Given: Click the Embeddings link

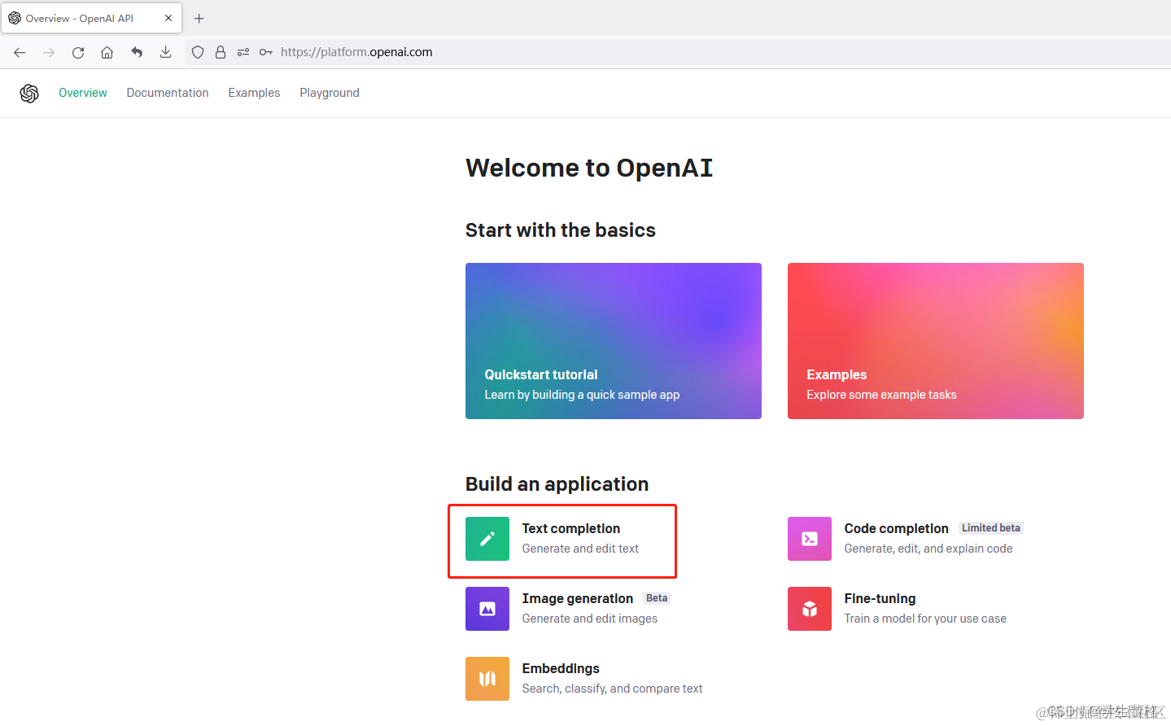Looking at the screenshot, I should [561, 669].
